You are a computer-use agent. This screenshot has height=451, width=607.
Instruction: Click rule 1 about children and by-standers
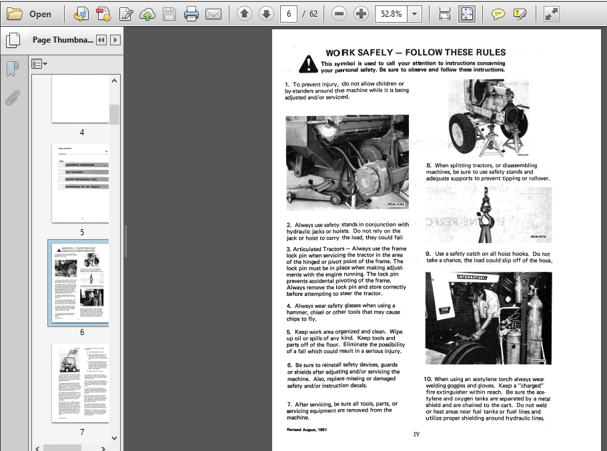[347, 91]
